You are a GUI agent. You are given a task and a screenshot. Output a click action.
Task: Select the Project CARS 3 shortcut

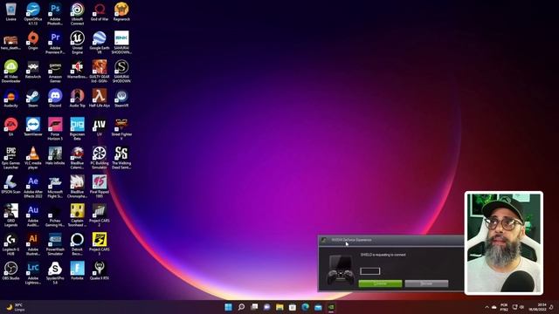coord(100,244)
